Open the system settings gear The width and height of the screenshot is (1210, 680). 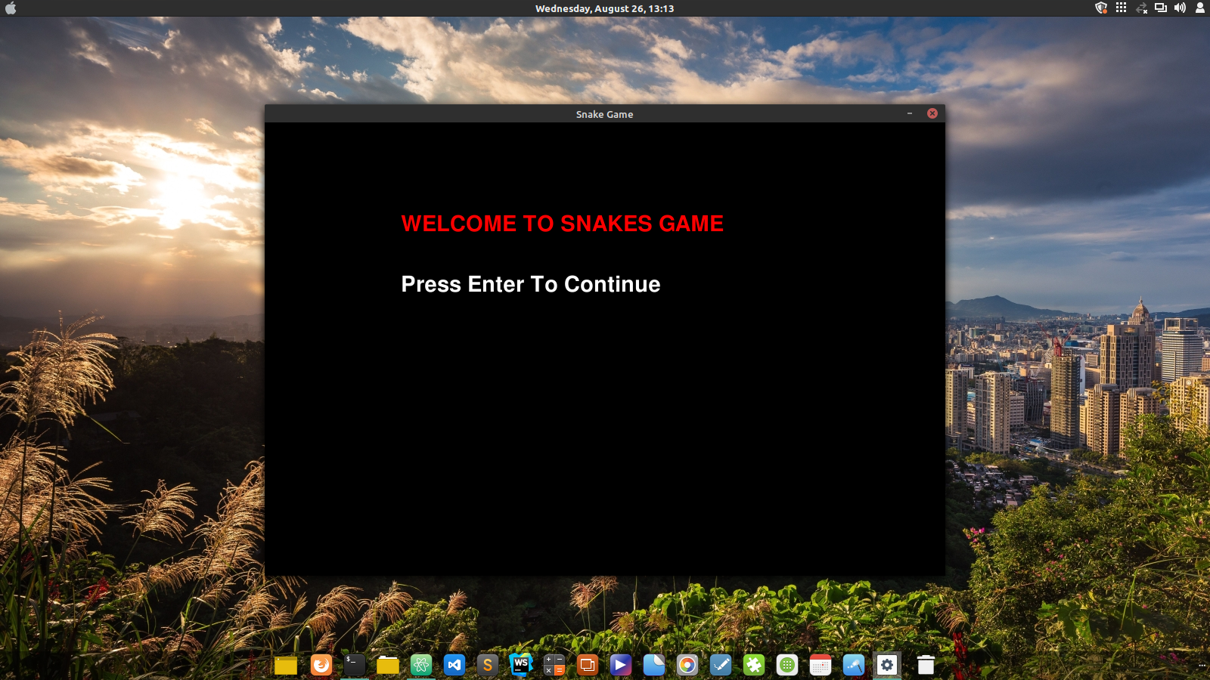[886, 666]
